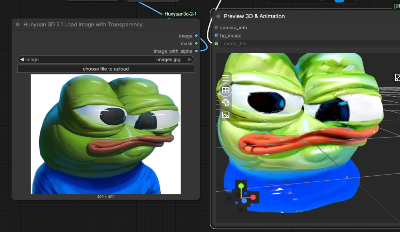
Task: Click the image_with_alpha output connector
Action: tap(197, 51)
